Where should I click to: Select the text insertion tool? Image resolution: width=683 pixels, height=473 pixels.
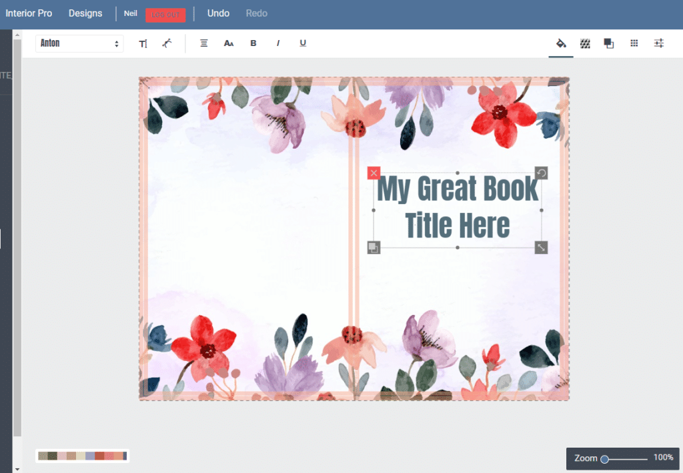coord(143,43)
